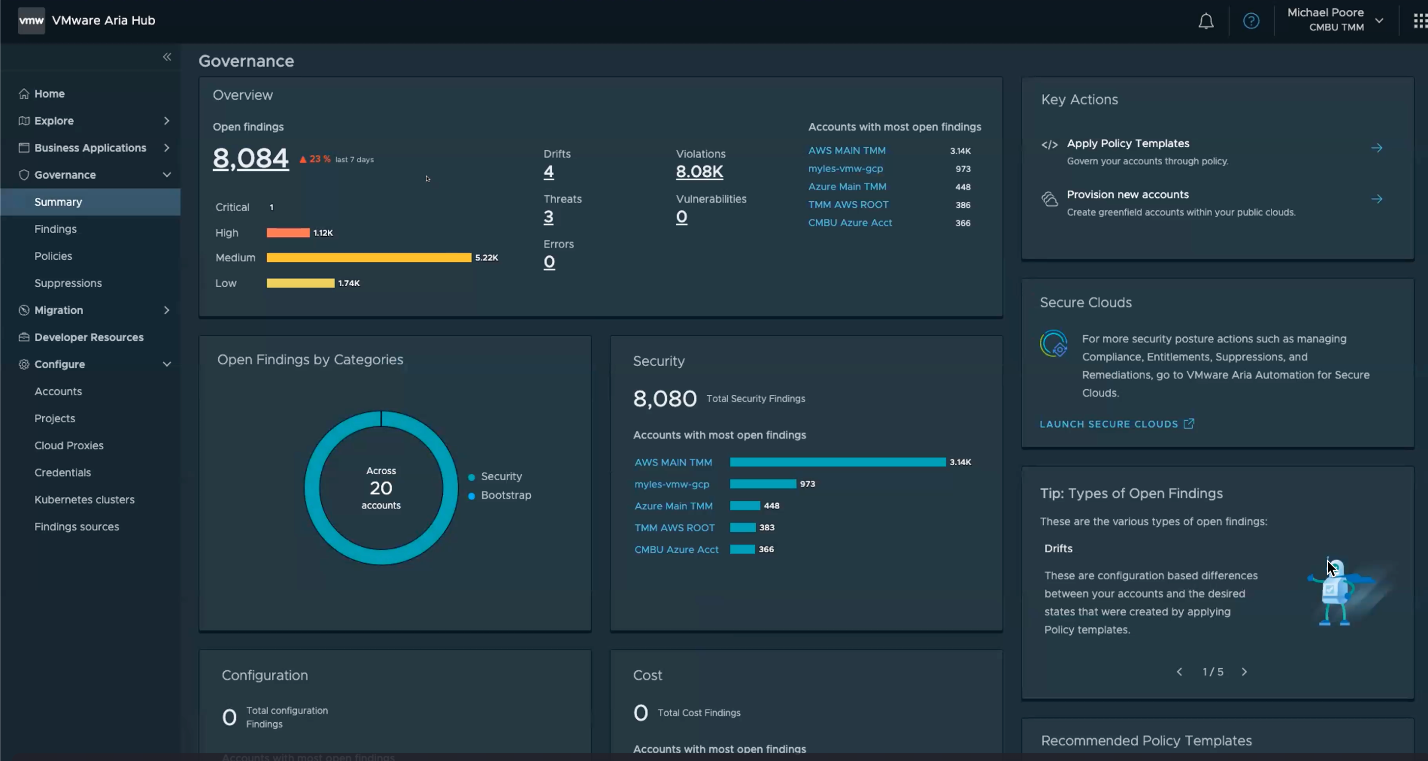Click the Apply Policy Templates arrow
This screenshot has height=761, width=1428.
click(x=1376, y=148)
